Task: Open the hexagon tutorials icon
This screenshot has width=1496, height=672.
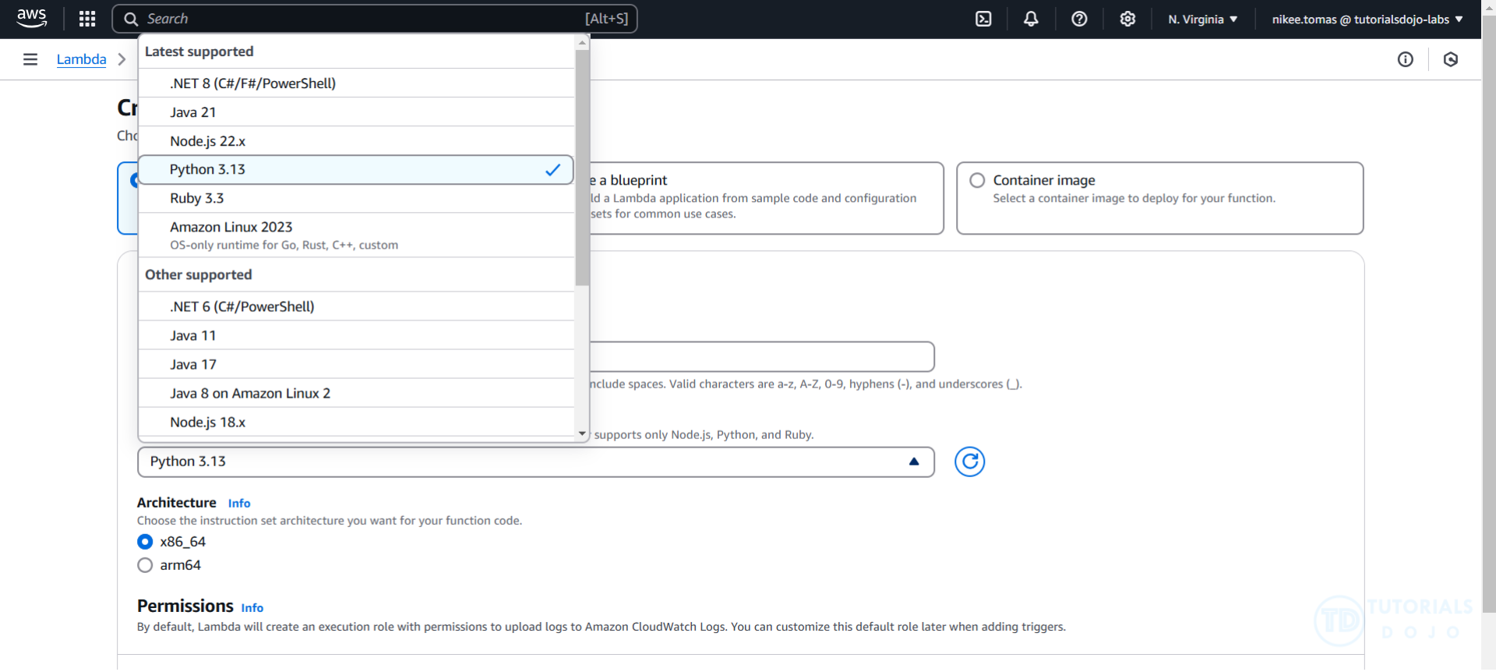Action: [1450, 59]
